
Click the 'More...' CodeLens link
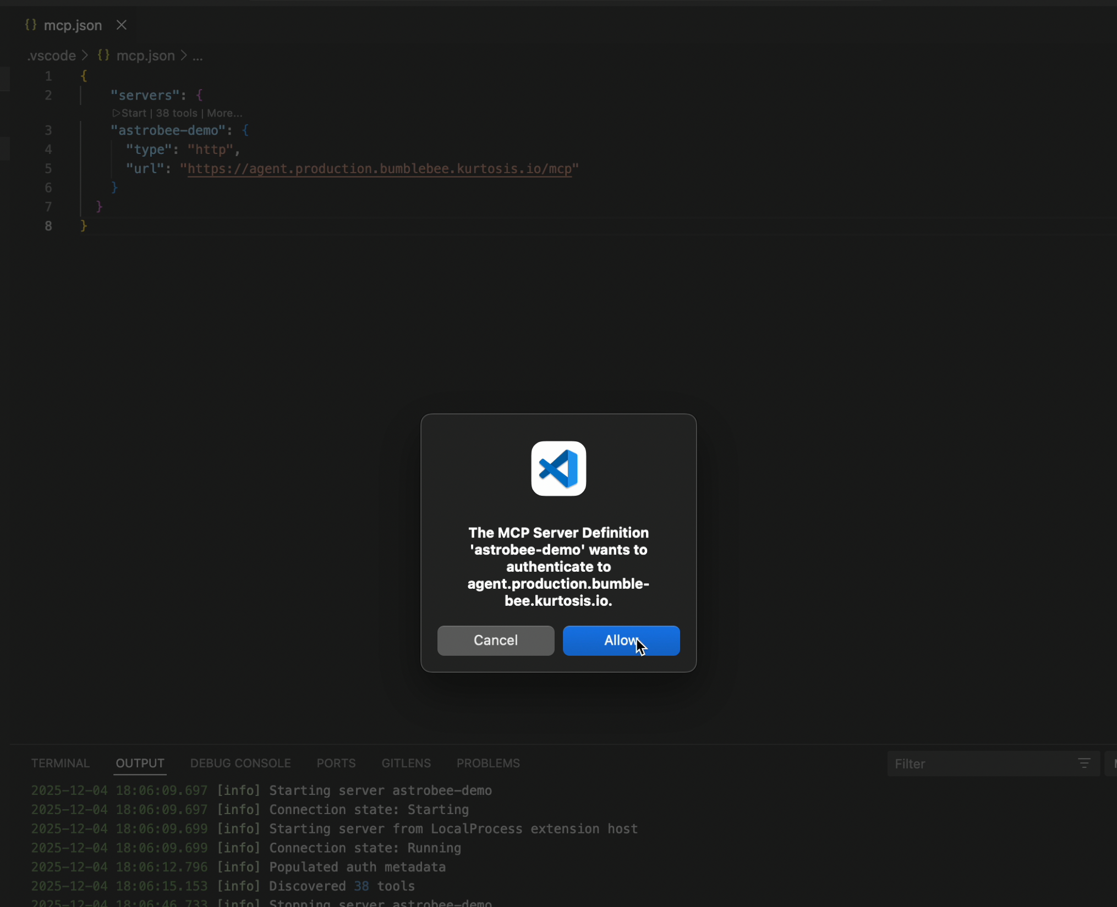click(225, 113)
